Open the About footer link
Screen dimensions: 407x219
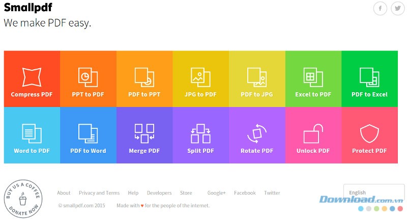64,193
